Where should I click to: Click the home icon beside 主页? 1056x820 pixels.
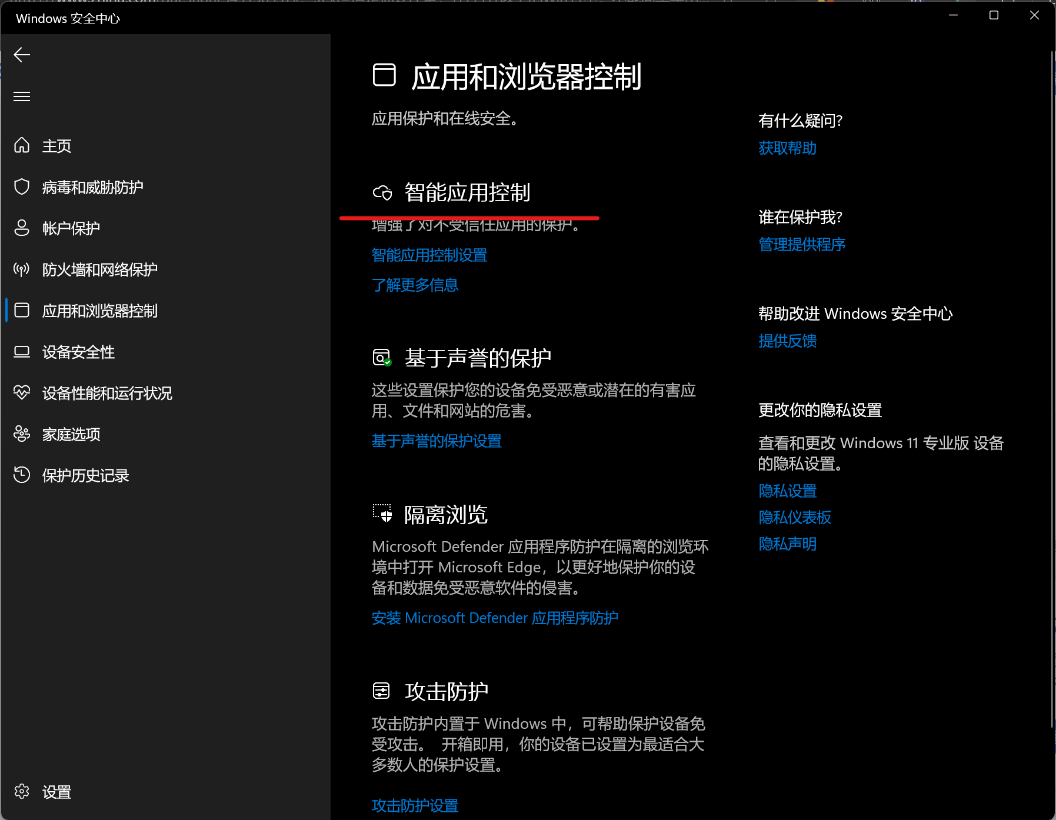22,145
